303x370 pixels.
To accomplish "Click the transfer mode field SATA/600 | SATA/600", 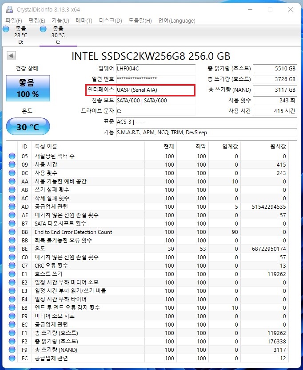I will (155, 101).
